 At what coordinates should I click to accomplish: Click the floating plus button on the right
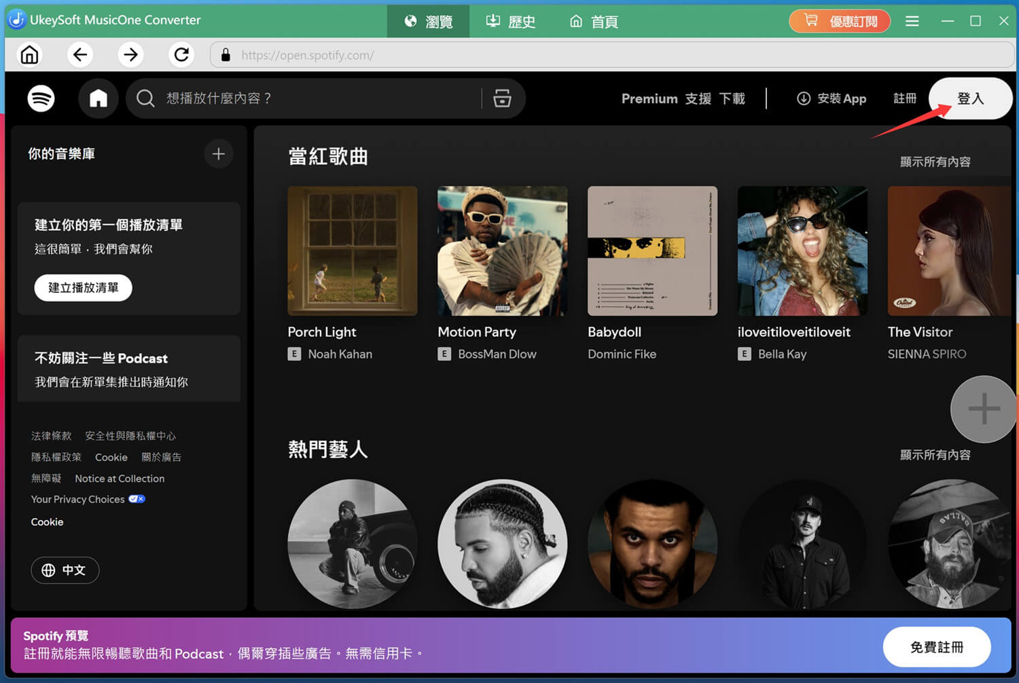(x=983, y=409)
